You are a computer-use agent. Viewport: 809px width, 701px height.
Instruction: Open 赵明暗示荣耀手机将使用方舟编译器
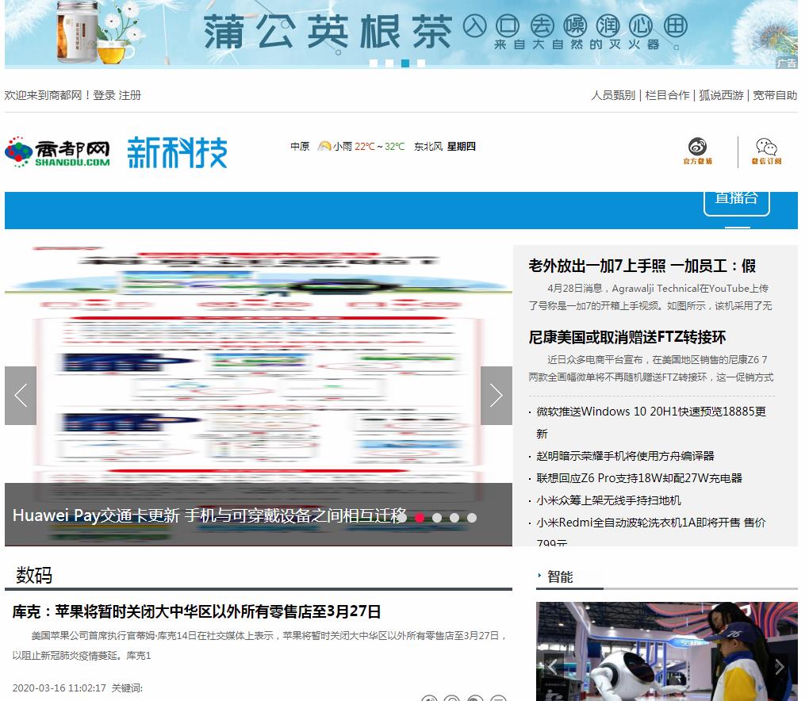coord(625,456)
